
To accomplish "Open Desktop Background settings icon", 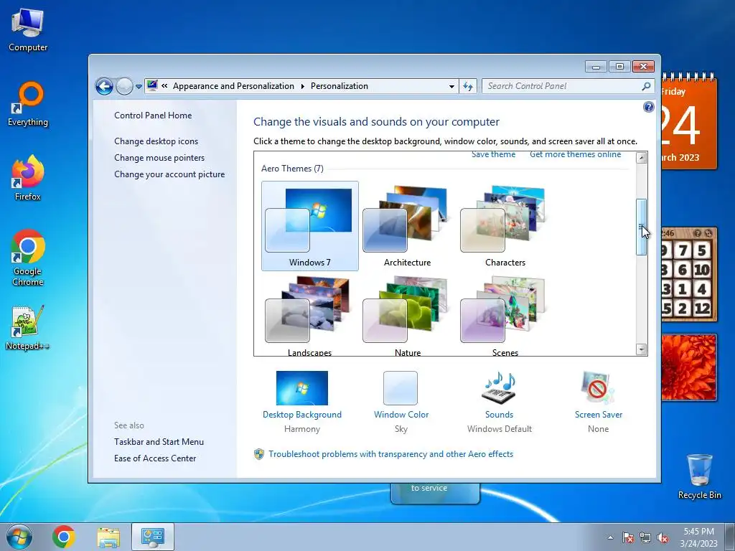I will click(302, 388).
